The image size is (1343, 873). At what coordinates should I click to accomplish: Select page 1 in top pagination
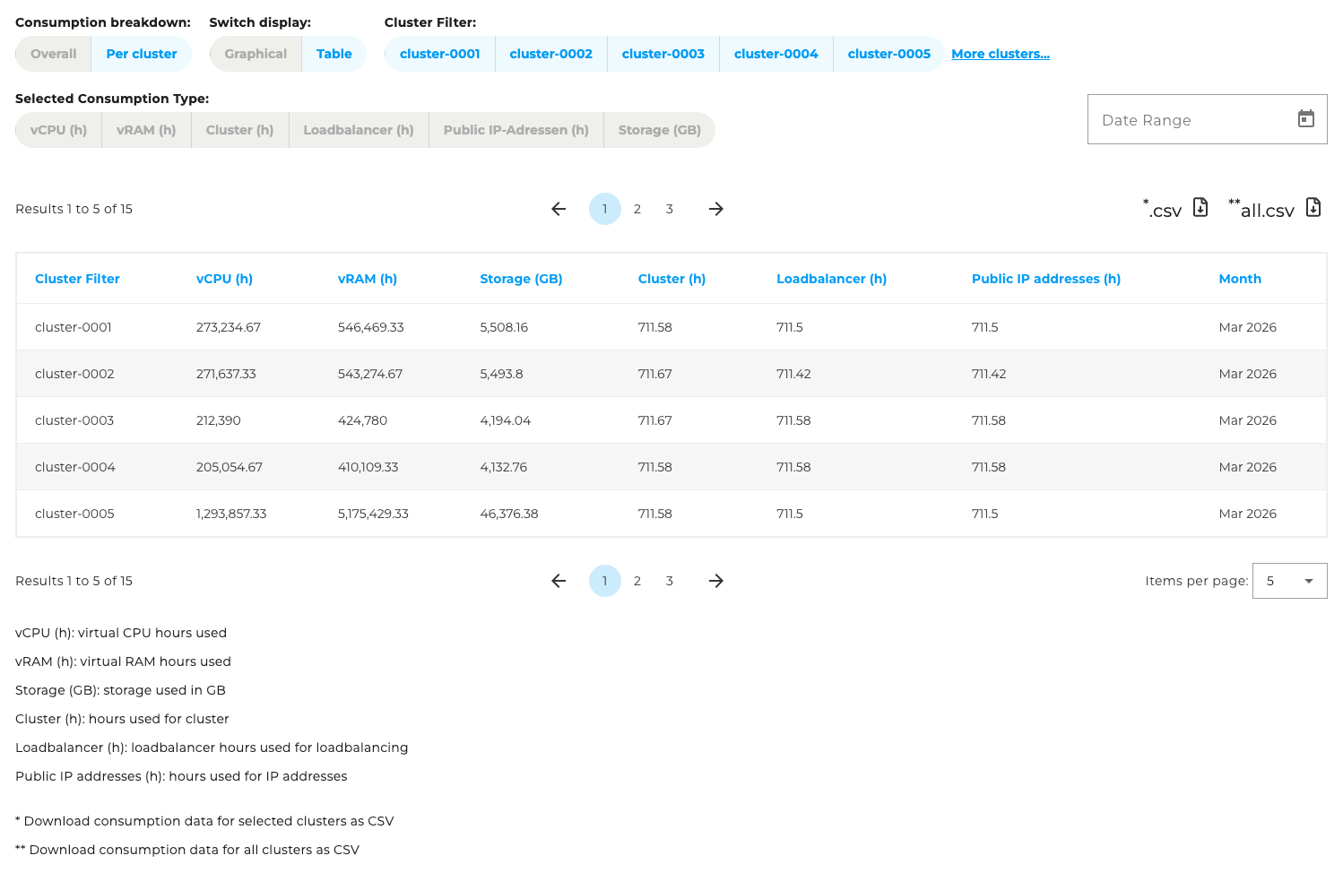tap(605, 209)
